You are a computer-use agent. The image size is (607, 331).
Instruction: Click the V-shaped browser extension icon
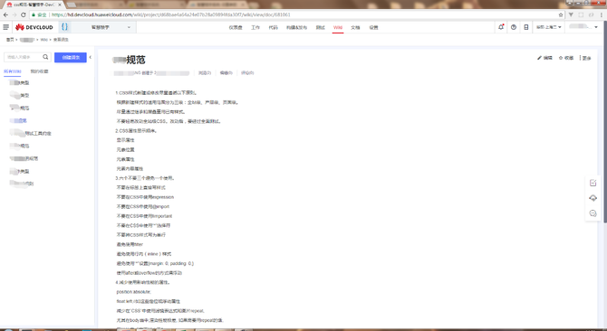click(571, 14)
